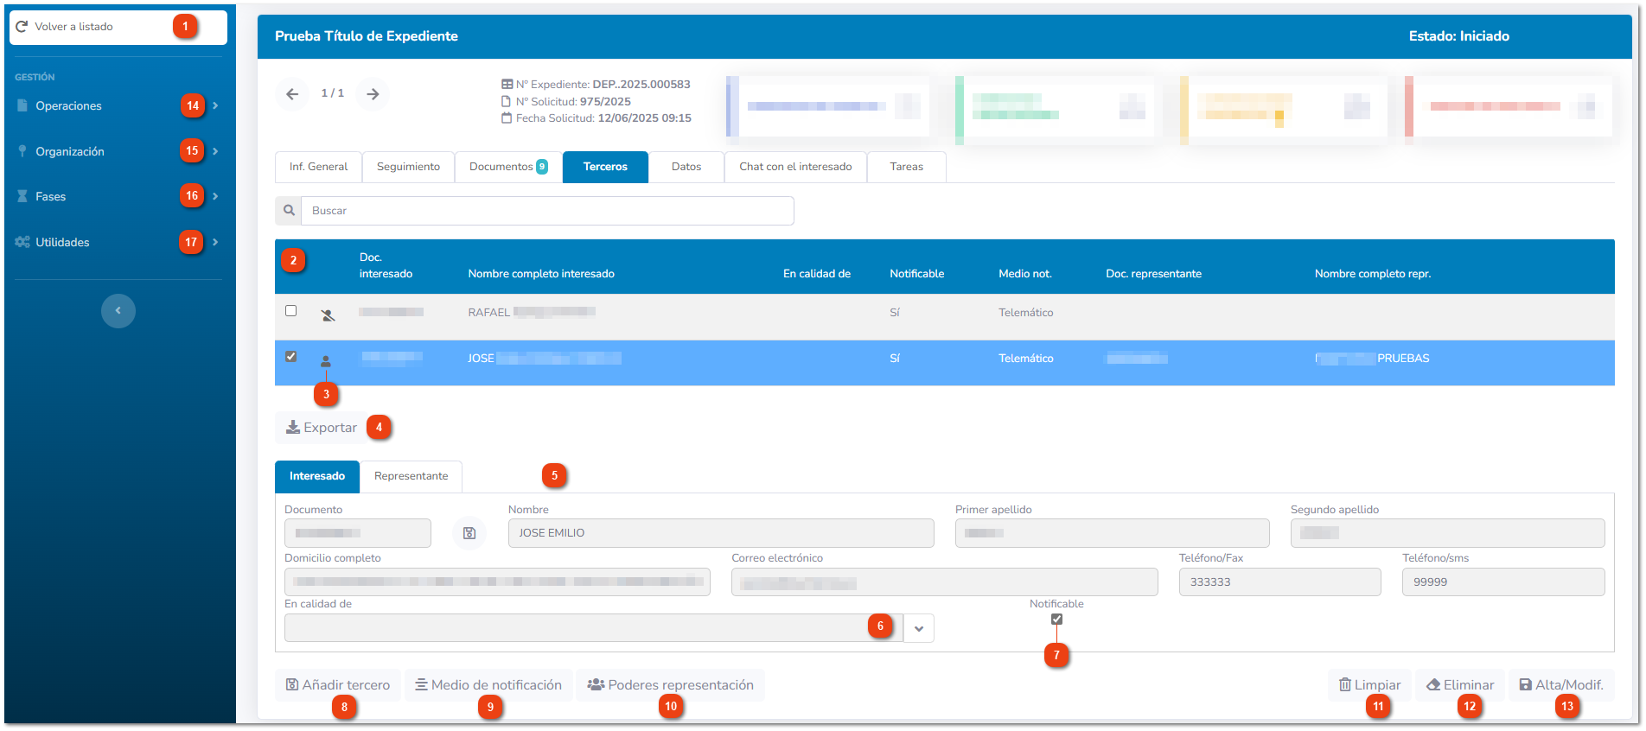
Task: Click Añadir tercero button
Action: 338,685
